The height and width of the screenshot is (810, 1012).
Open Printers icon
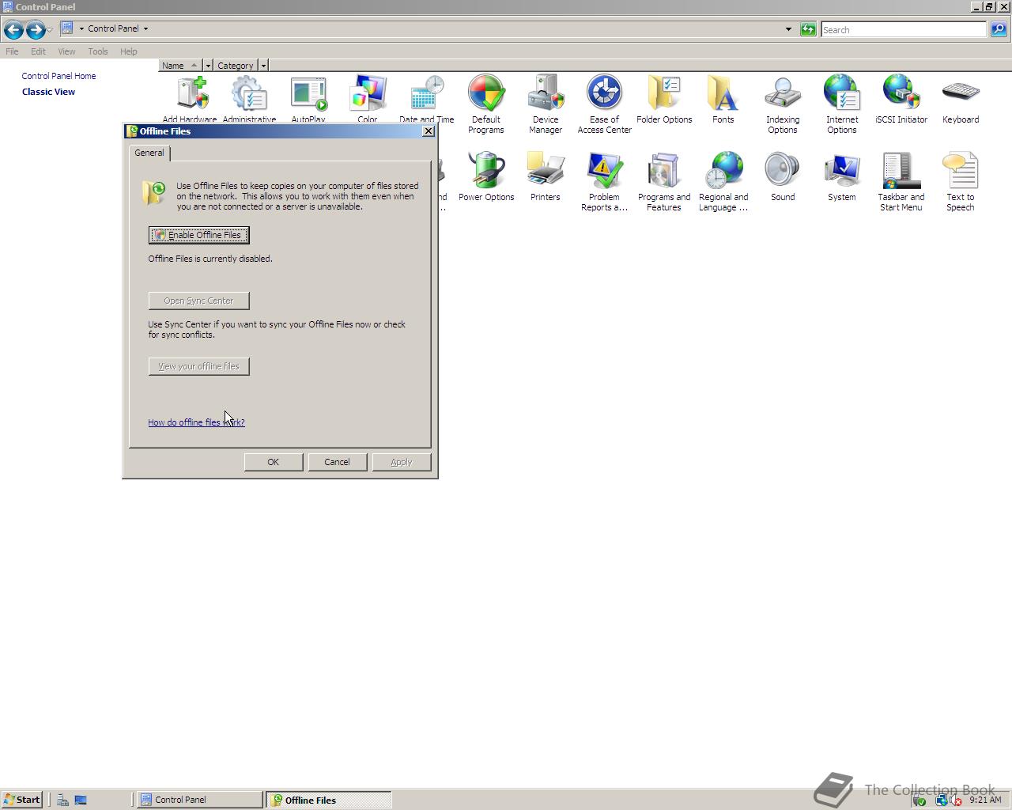pyautogui.click(x=546, y=177)
